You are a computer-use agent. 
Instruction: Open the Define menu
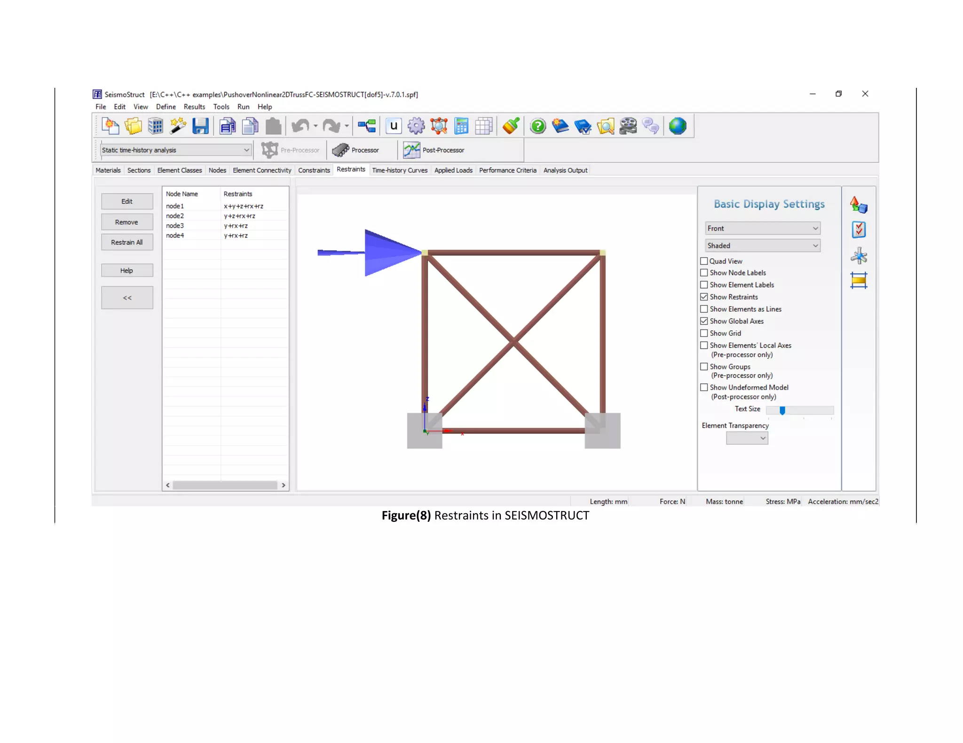click(x=166, y=107)
